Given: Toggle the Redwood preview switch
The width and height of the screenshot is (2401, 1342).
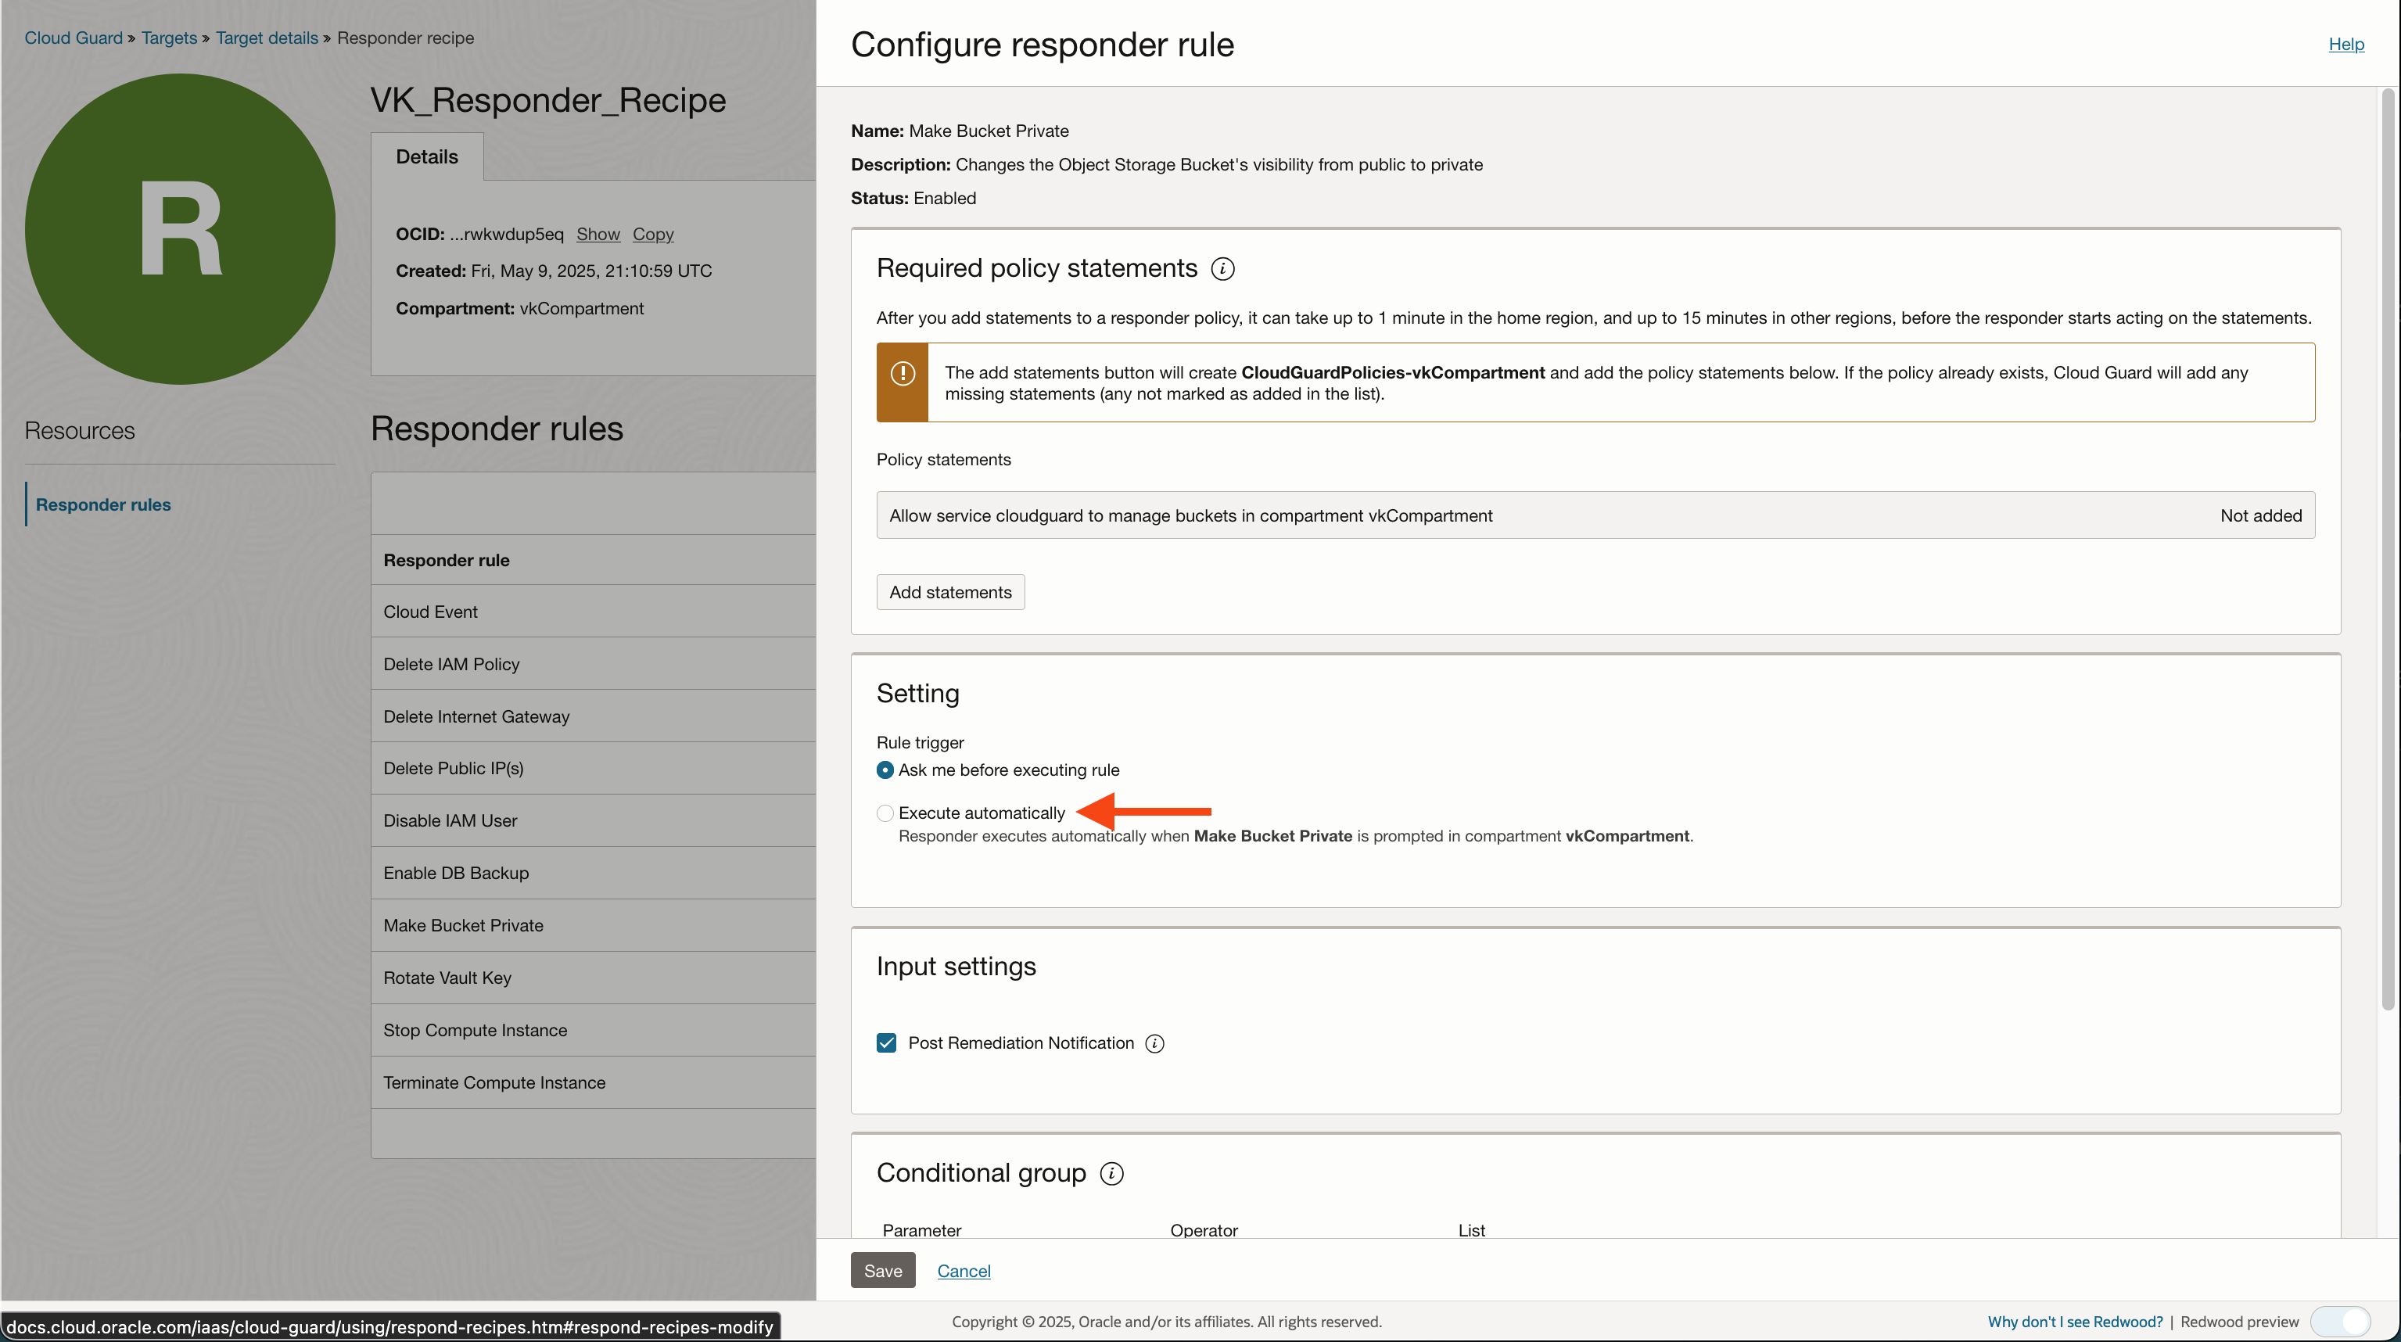Looking at the screenshot, I should tap(2339, 1322).
